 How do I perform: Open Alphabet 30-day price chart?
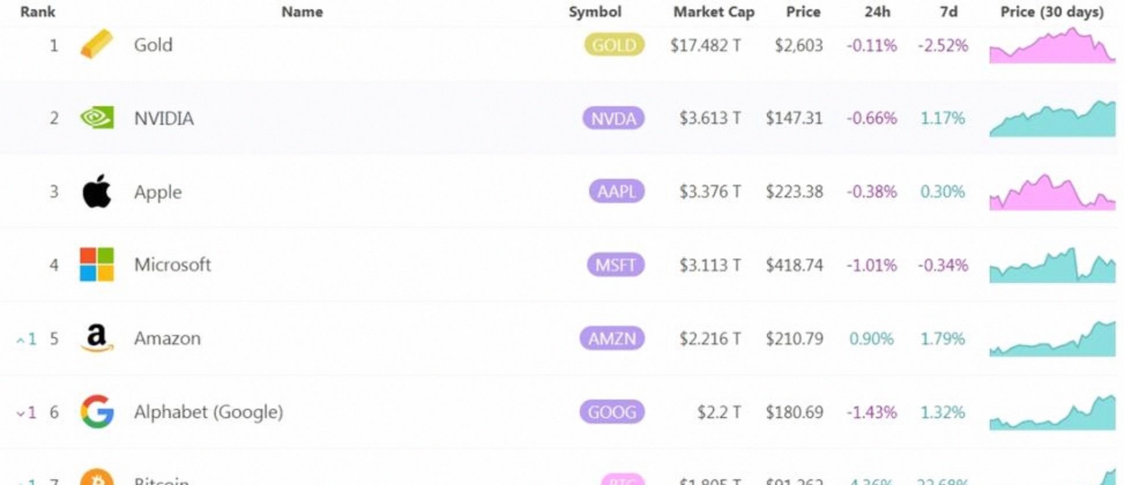[x=1052, y=412]
